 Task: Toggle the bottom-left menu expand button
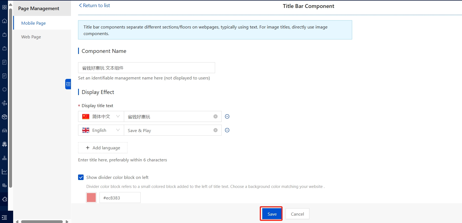point(4,218)
